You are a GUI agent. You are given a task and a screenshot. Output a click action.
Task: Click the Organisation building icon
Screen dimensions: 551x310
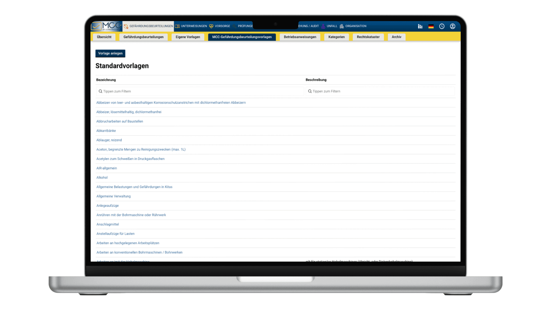click(342, 26)
